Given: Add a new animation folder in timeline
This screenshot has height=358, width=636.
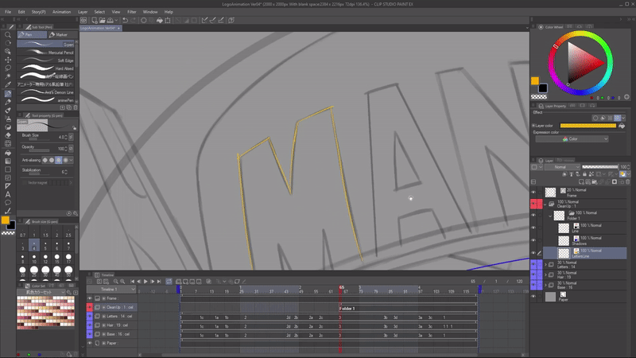Looking at the screenshot, I should (178, 282).
